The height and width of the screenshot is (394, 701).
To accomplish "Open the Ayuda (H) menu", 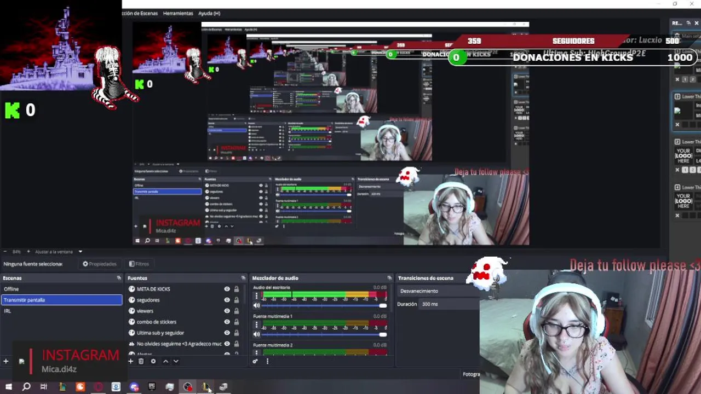I will click(x=209, y=13).
